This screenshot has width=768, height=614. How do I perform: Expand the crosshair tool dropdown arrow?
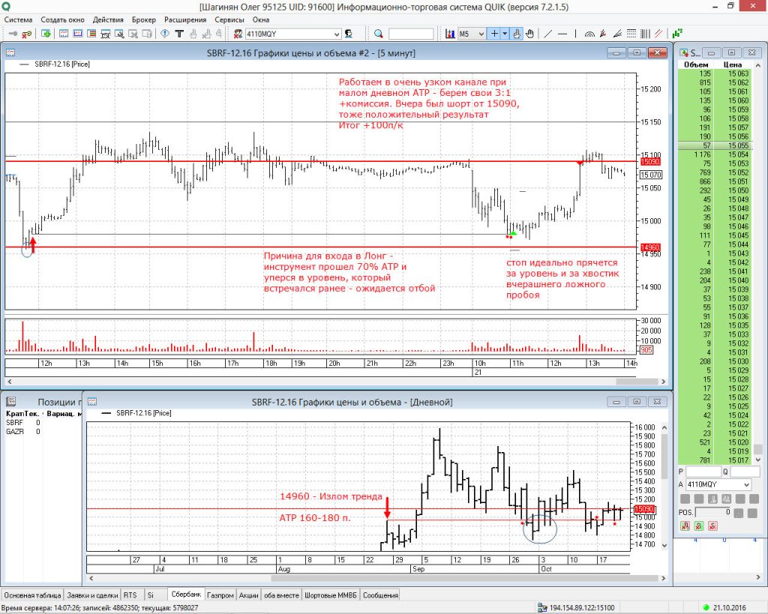505,34
